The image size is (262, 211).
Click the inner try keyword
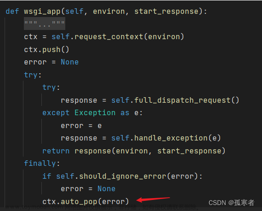coord(49,88)
